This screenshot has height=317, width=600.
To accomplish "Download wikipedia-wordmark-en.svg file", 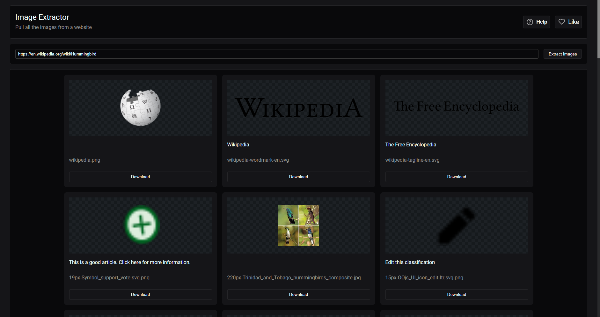I will 298,177.
